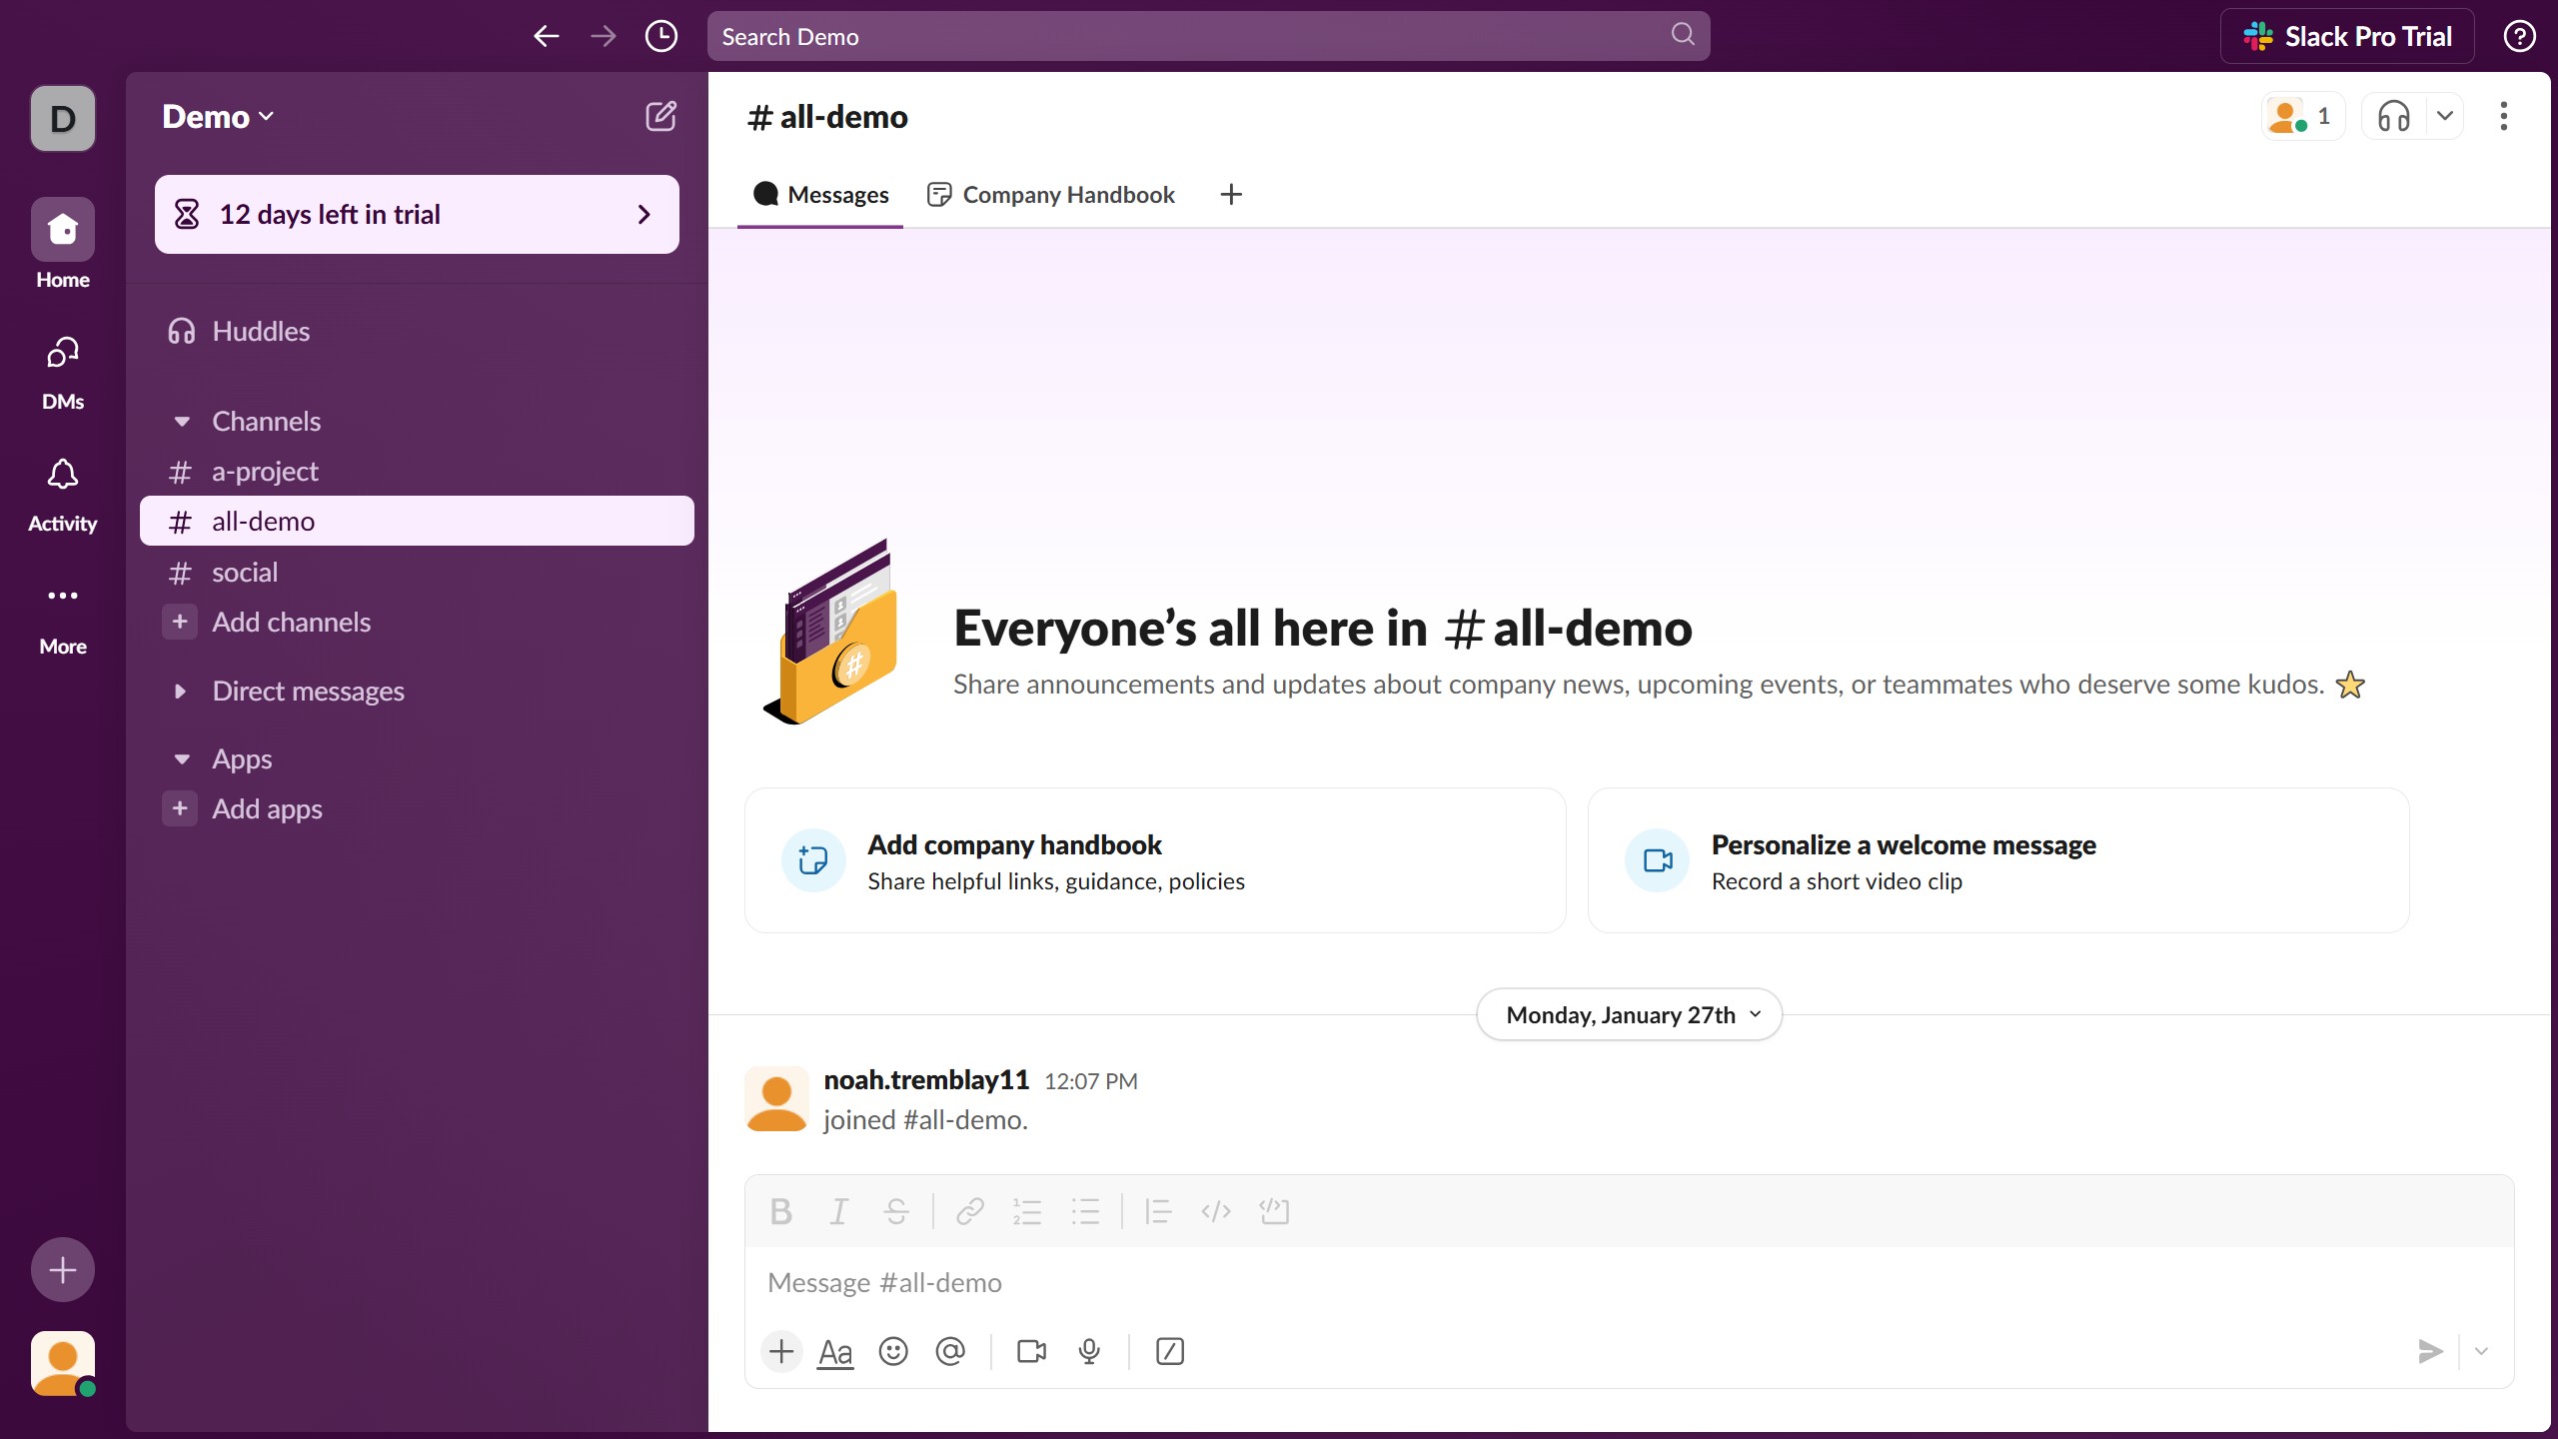Screen dimensions: 2558x1439
Task: Click the mention @ icon
Action: click(x=949, y=1351)
